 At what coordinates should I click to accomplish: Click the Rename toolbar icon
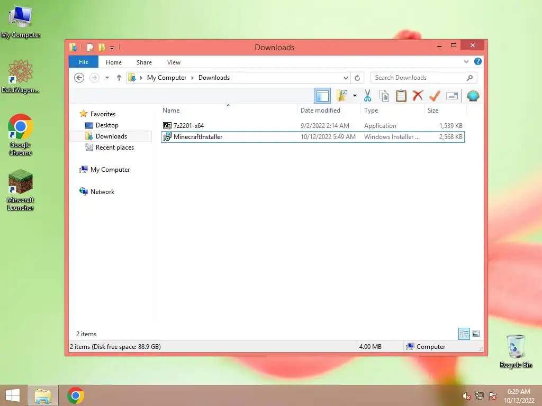(452, 96)
